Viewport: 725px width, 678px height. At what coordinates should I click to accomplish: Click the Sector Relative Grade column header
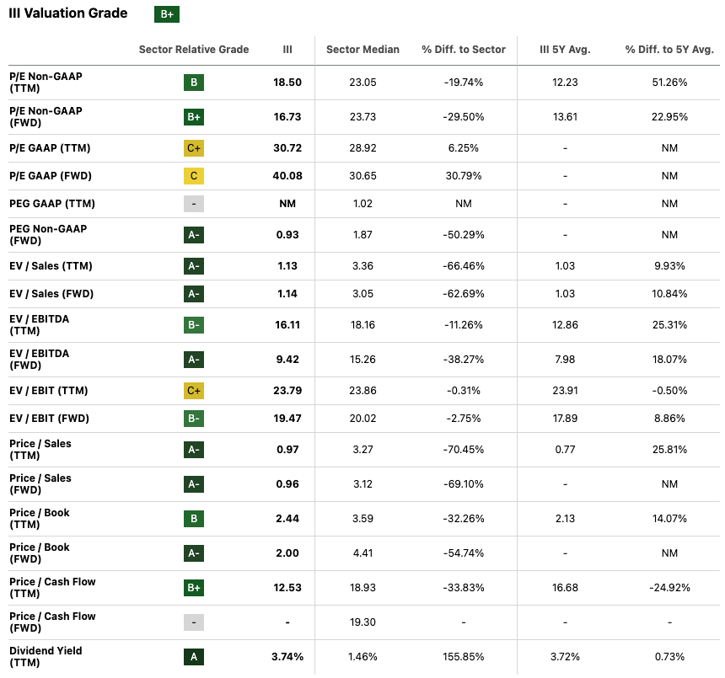194,50
